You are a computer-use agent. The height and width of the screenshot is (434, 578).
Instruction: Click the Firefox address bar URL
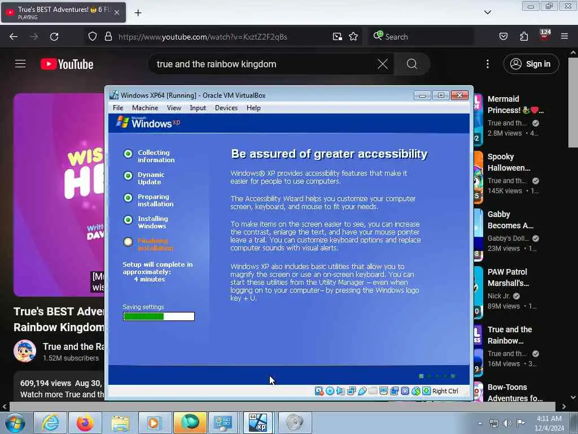(203, 37)
